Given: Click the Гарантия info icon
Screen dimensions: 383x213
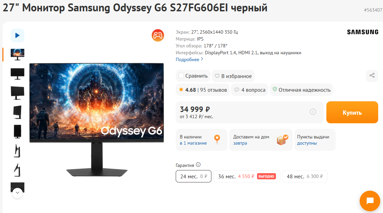Looking at the screenshot, I should (x=198, y=165).
